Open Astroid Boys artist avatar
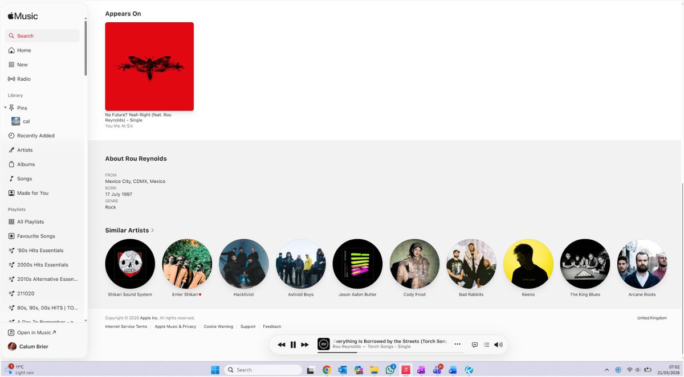 coord(300,264)
